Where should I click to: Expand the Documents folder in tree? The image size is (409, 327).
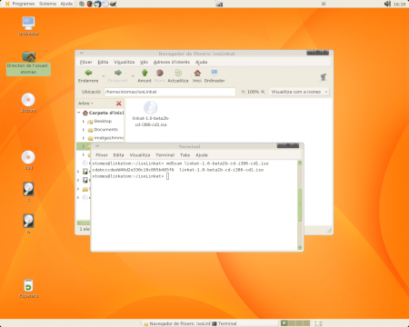click(84, 130)
